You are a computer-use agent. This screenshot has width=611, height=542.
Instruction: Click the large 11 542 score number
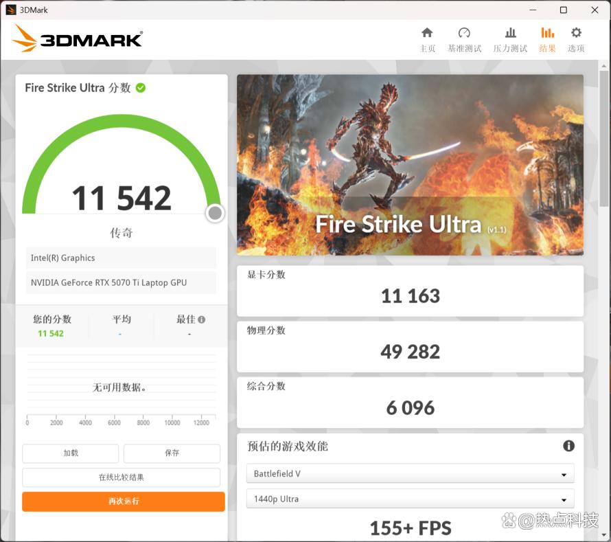[x=122, y=198]
